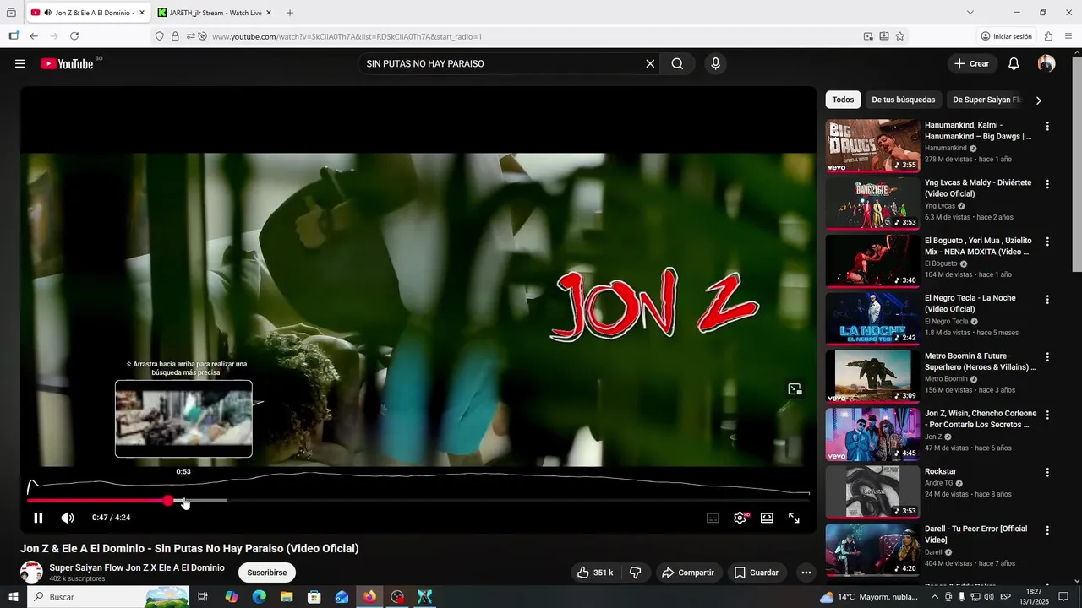Open the Super Saiyan Flow channel avatar
Image resolution: width=1082 pixels, height=608 pixels.
pyautogui.click(x=31, y=572)
